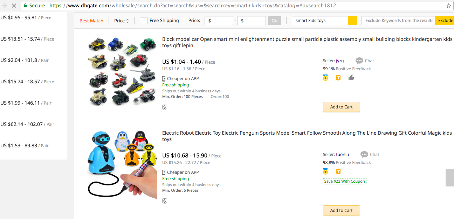Select the Best Match sorting tab
The height and width of the screenshot is (219, 454).
click(x=91, y=21)
